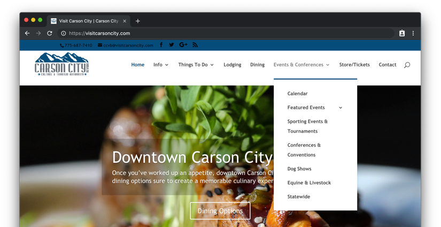Click the Things To Do nav label

193,65
